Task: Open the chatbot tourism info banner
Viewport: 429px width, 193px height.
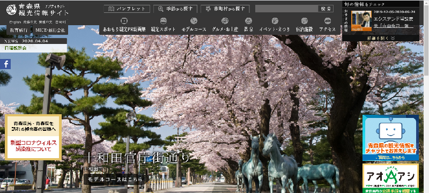Action: tap(390, 137)
